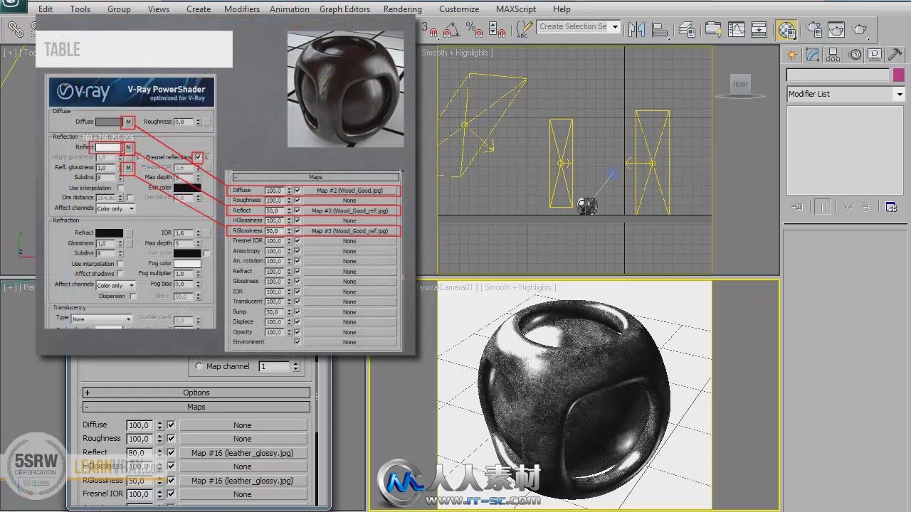The height and width of the screenshot is (512, 911).
Task: Click the Mirror tool icon
Action: (x=636, y=29)
